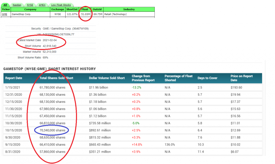The image size is (275, 164).
Task: Select the 12/15/2020 report date
Action: click(13, 102)
